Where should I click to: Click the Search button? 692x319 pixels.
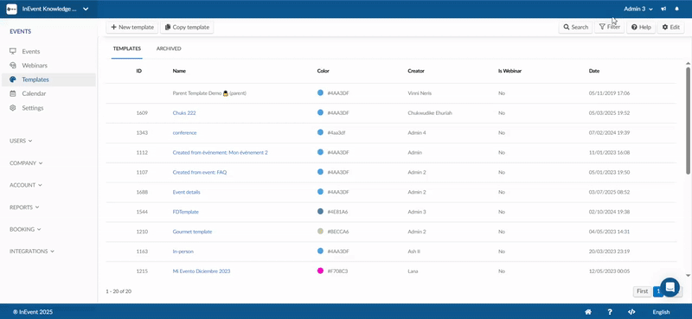click(575, 27)
